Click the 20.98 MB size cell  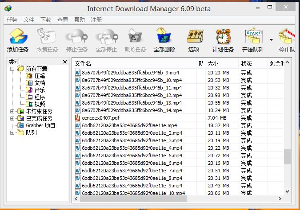(x=219, y=95)
